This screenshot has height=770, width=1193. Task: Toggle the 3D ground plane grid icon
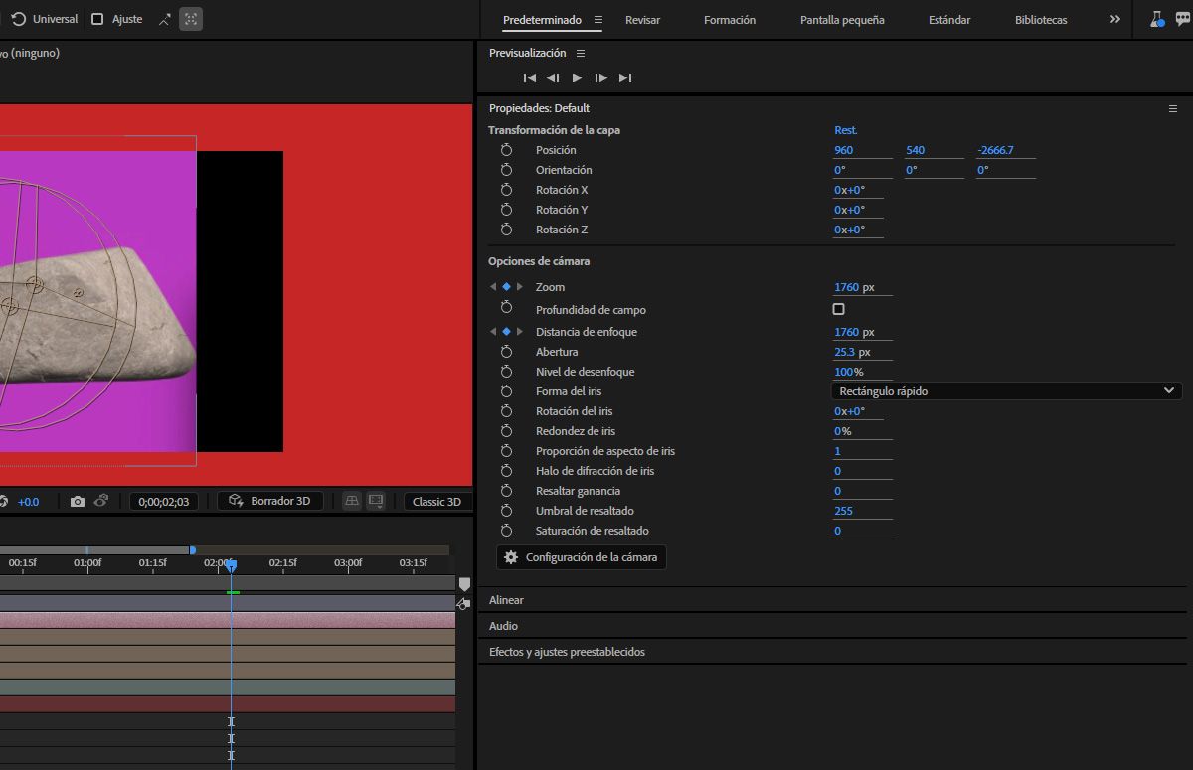coord(352,502)
